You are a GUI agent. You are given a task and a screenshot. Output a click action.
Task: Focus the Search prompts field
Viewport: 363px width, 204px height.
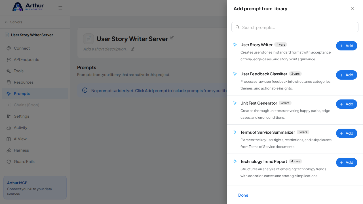[x=295, y=27]
